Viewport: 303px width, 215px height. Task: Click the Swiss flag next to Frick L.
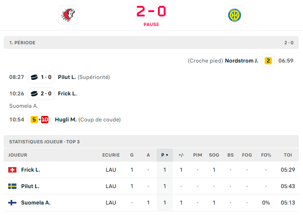[12, 170]
